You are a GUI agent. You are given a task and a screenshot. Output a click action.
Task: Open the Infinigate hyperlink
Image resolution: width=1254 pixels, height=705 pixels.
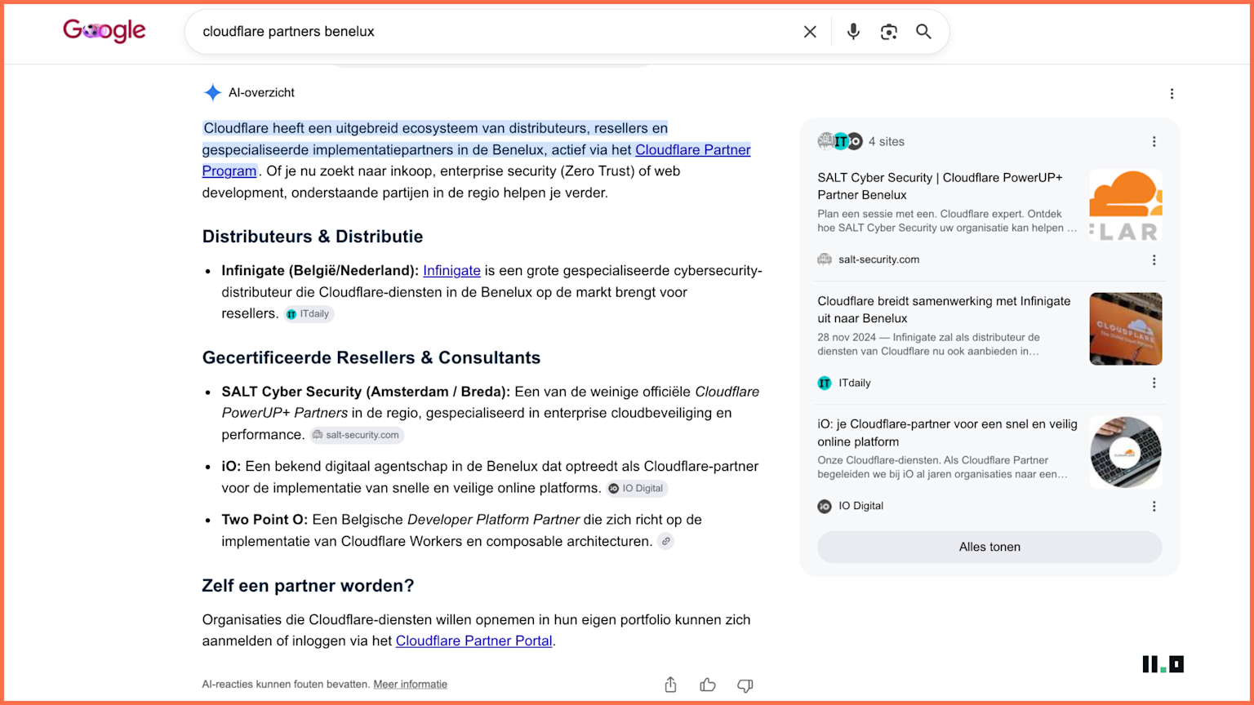(x=451, y=271)
